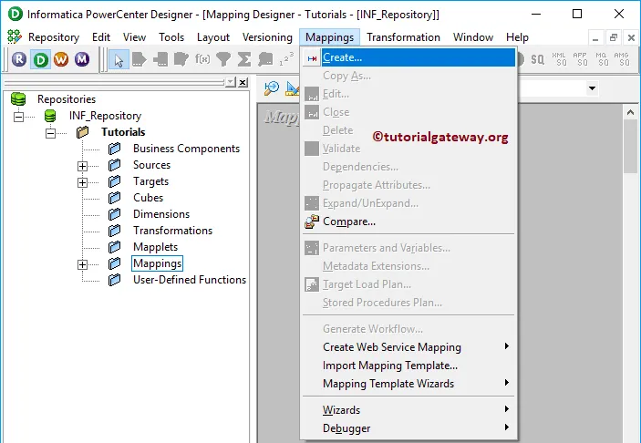Select the Designer D toolbar icon
641x443 pixels.
tap(40, 59)
